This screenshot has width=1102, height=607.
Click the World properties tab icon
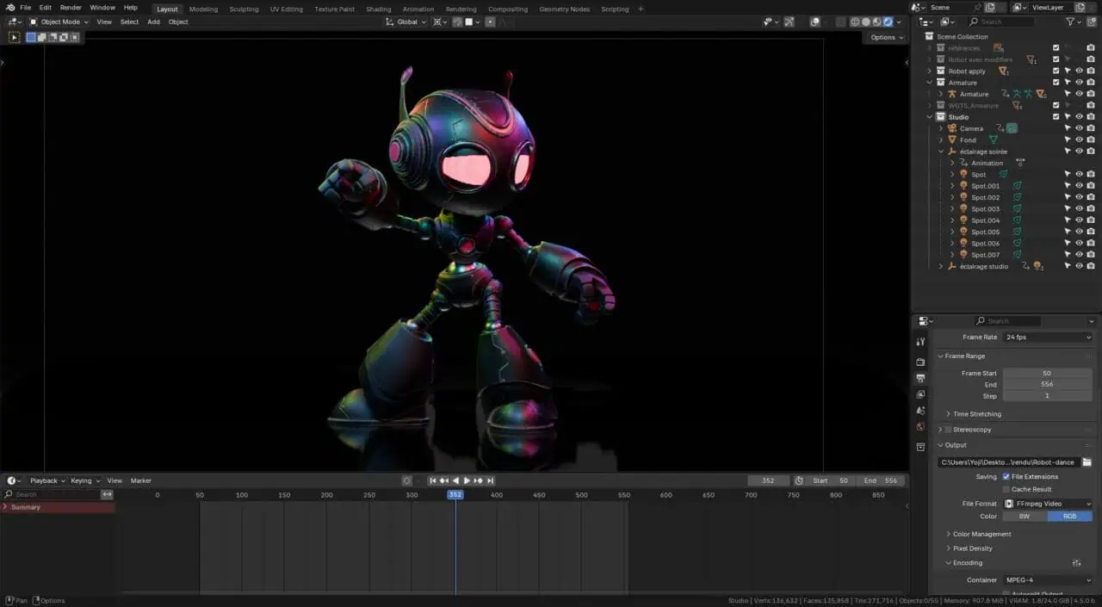(920, 427)
